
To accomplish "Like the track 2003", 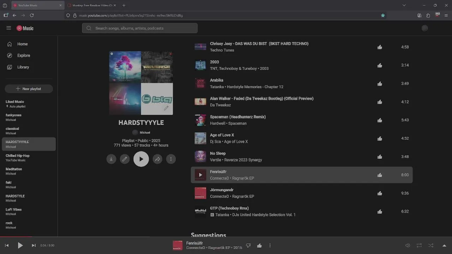I will (380, 65).
